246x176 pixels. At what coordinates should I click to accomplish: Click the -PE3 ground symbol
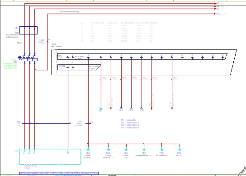click(x=126, y=149)
